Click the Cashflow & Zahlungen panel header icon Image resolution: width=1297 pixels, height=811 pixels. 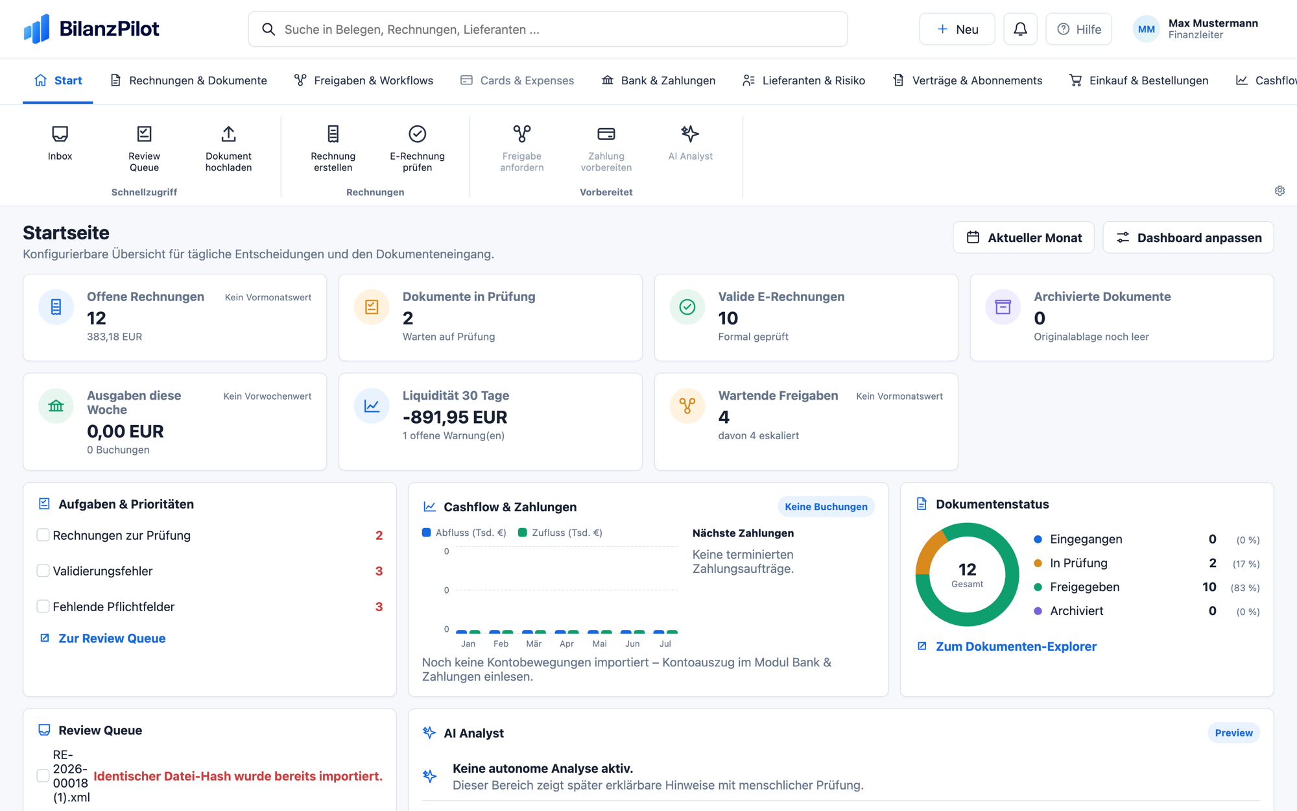click(429, 507)
